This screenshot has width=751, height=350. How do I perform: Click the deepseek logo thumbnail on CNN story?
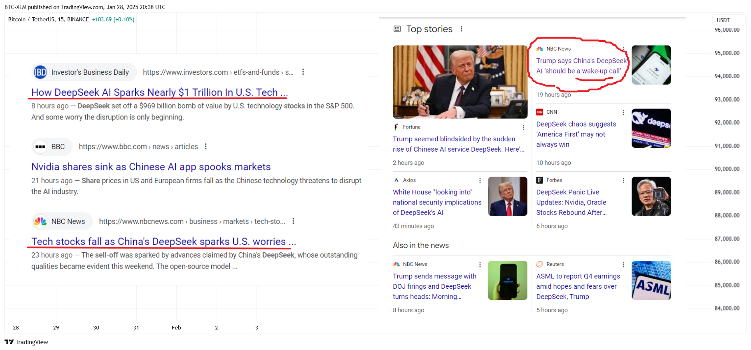point(651,128)
